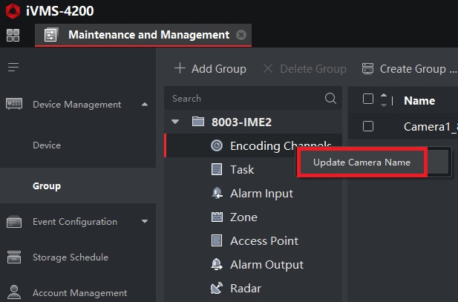Open Account Management section

pos(78,292)
